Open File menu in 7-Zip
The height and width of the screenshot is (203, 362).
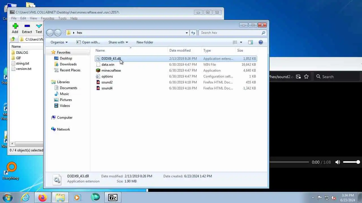[14, 18]
